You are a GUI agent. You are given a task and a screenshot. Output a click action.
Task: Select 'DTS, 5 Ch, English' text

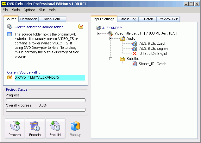(154, 54)
